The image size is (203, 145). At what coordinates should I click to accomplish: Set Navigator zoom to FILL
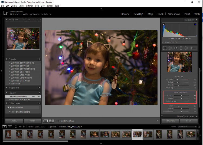click(x=28, y=19)
